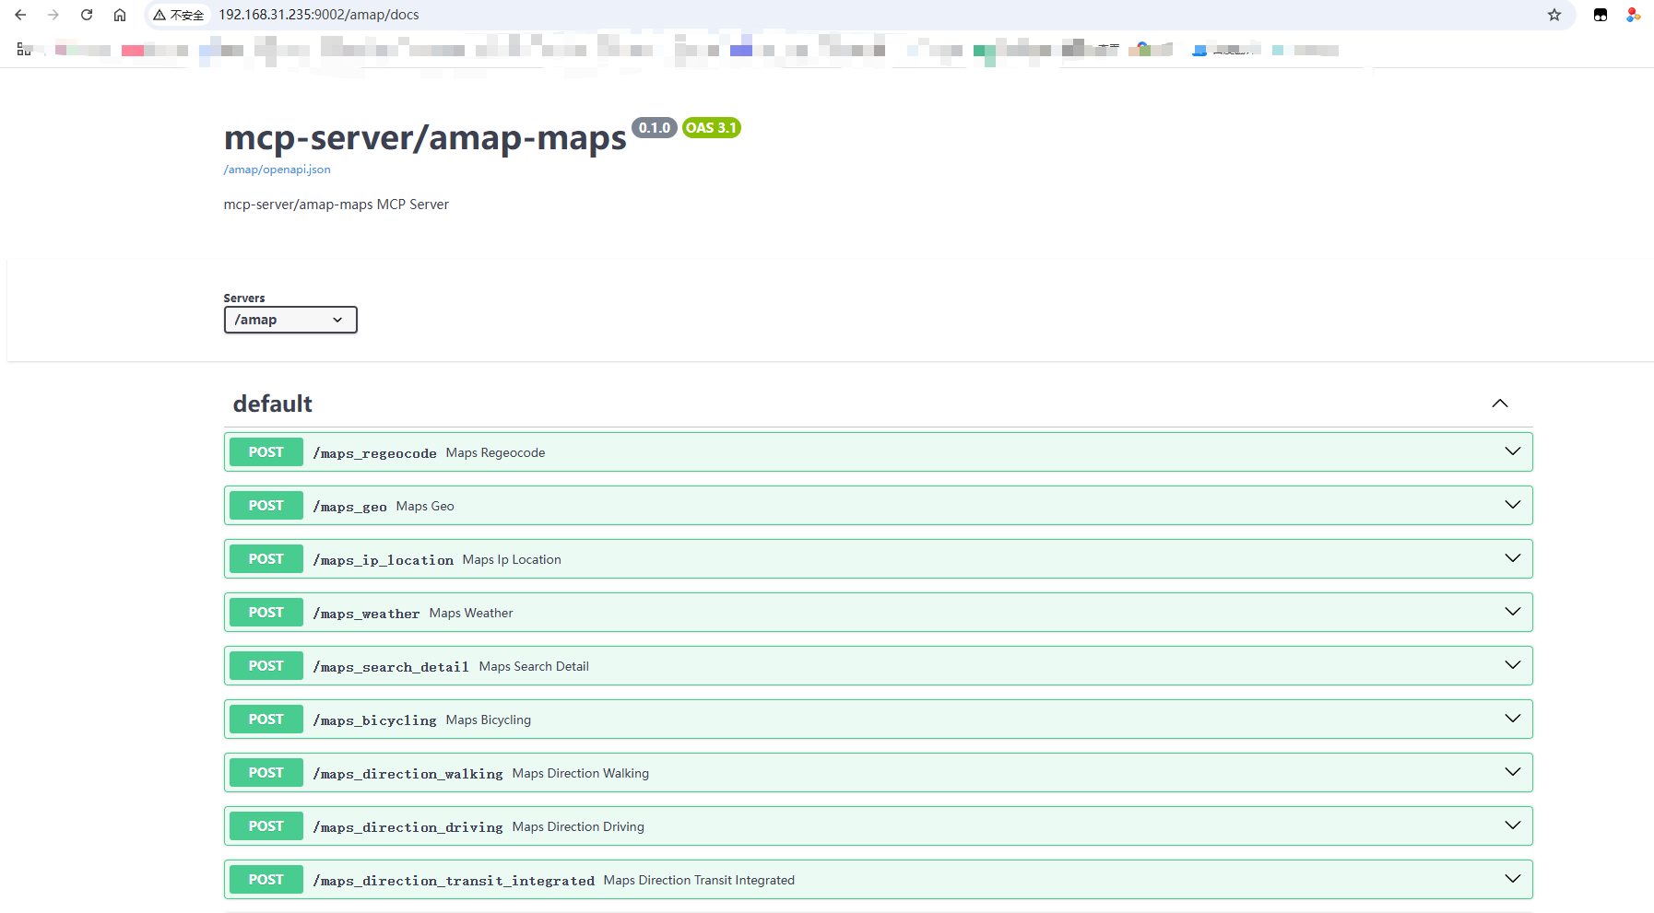Screen dimensions: 1654x913
Task: Reload the page with the refresh icon
Action: click(87, 15)
